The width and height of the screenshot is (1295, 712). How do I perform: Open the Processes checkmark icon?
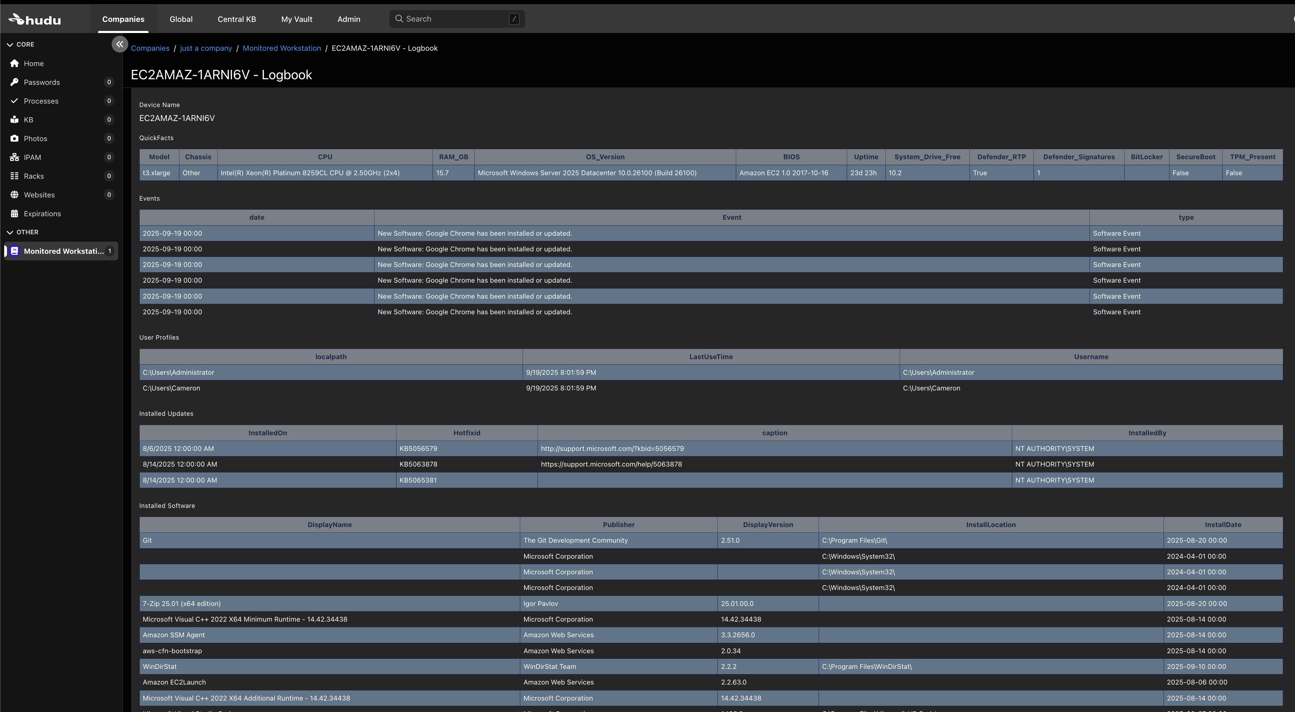pyautogui.click(x=15, y=100)
